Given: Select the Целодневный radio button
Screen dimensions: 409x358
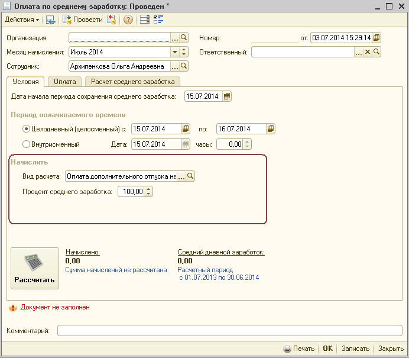Looking at the screenshot, I should (26, 129).
